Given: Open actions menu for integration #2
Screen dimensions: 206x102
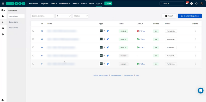Looking at the screenshot, I should tap(195, 39).
